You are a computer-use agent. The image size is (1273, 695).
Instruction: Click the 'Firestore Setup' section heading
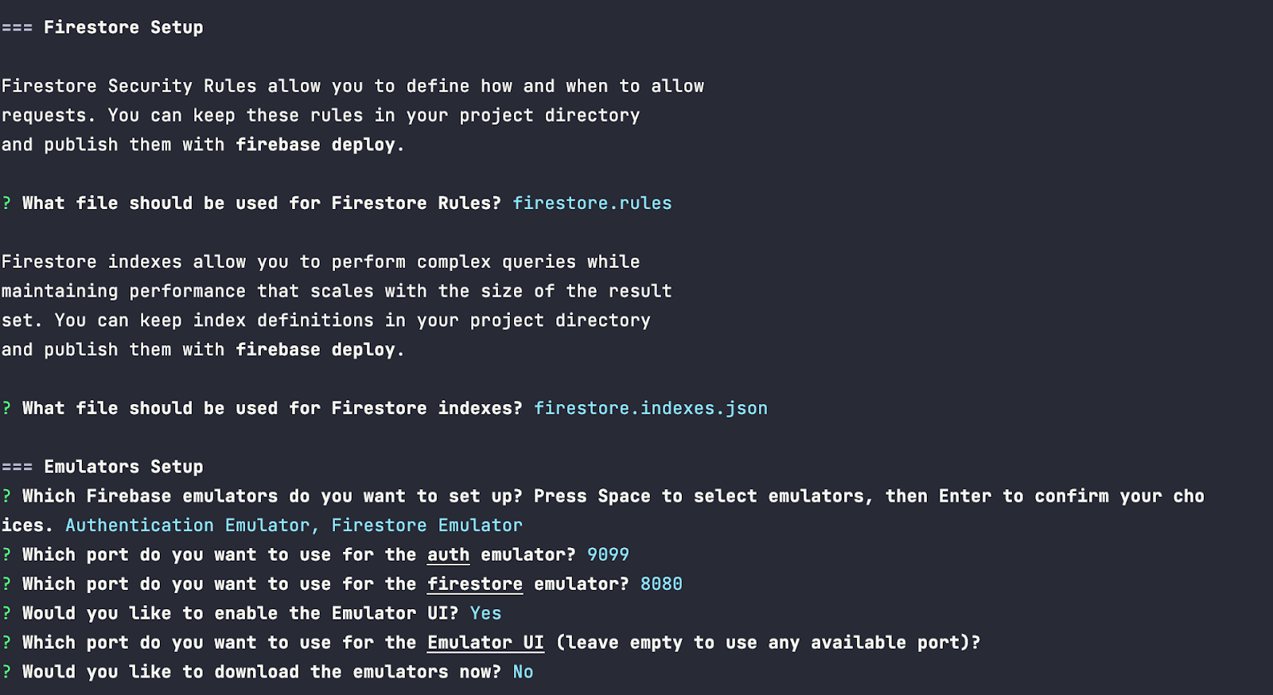pos(123,28)
